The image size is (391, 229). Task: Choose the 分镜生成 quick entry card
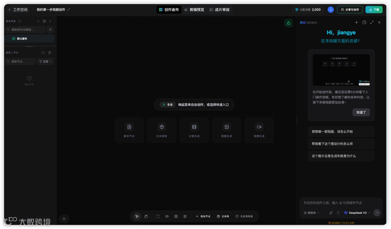[194, 130]
